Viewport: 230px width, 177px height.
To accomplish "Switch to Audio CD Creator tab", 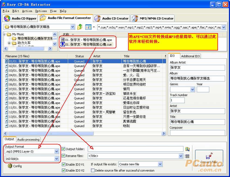I will click(x=111, y=18).
